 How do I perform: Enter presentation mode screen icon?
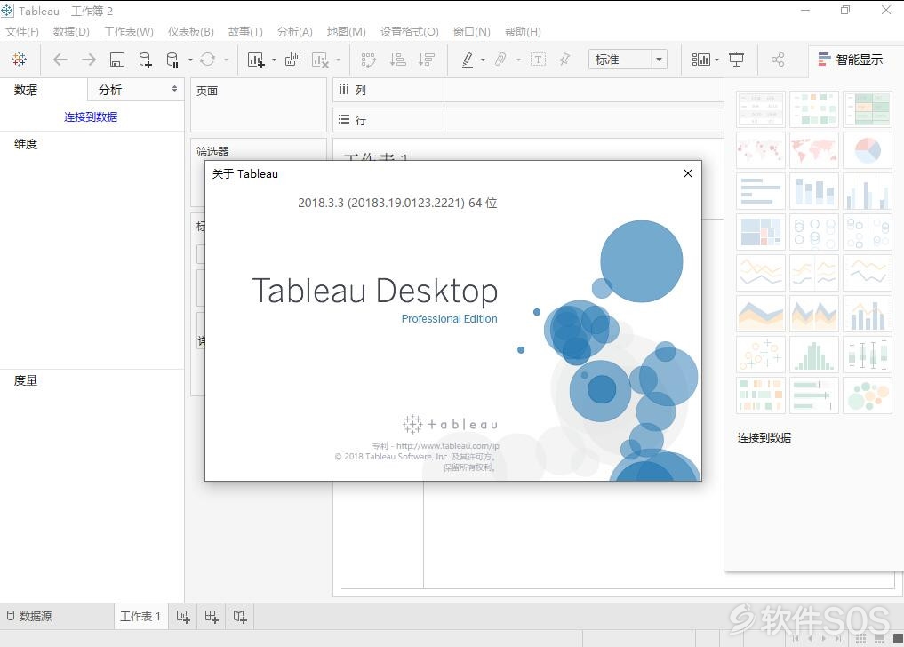point(736,60)
